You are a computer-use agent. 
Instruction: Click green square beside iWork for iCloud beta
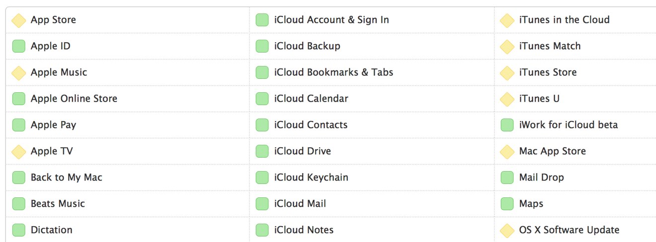click(x=507, y=125)
